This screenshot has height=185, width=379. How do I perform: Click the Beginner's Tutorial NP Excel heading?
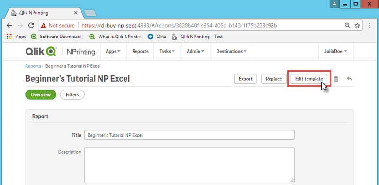coord(77,79)
